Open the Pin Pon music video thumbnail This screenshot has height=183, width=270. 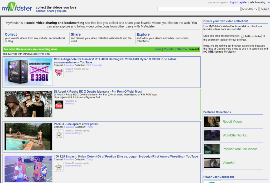point(28,104)
